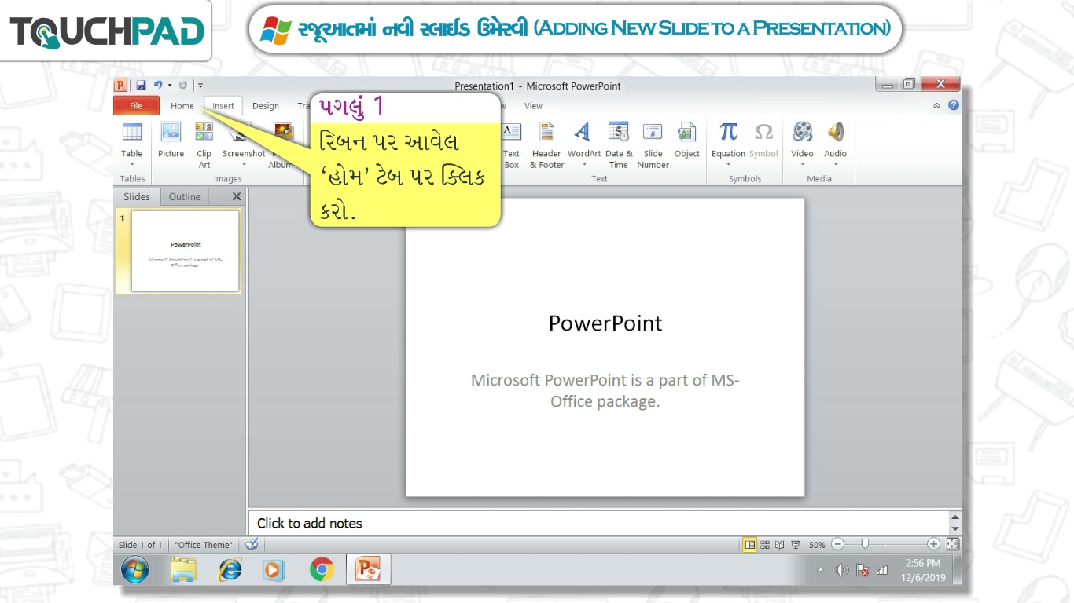1074x603 pixels.
Task: Expand Screenshot dropdown arrow
Action: pos(244,165)
